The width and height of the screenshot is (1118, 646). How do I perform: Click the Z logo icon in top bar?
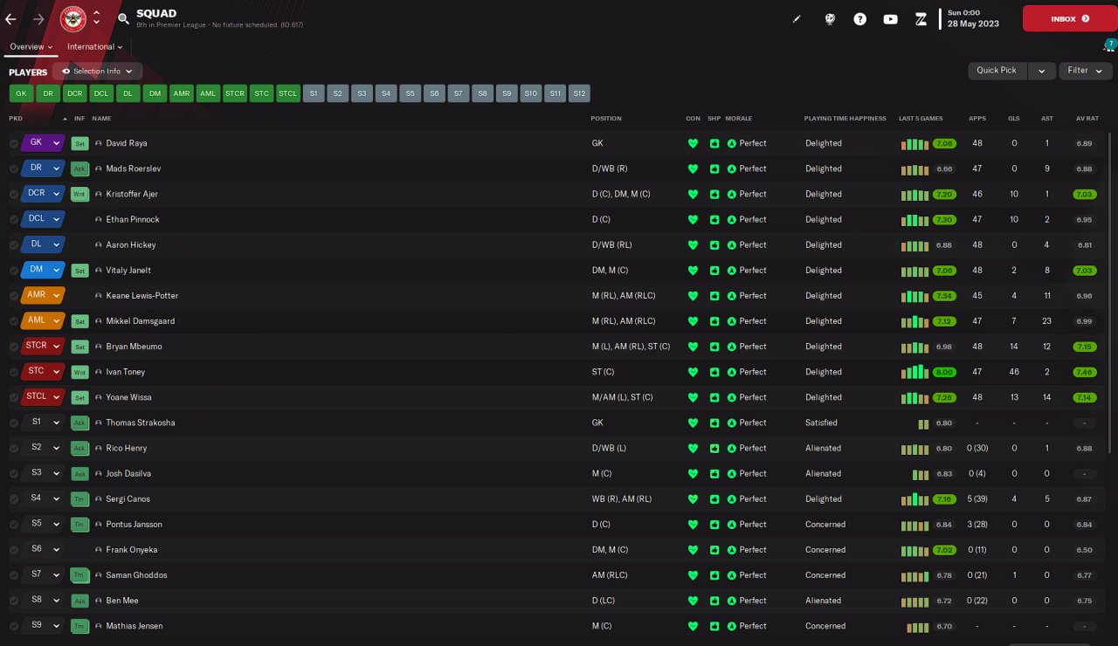point(921,18)
